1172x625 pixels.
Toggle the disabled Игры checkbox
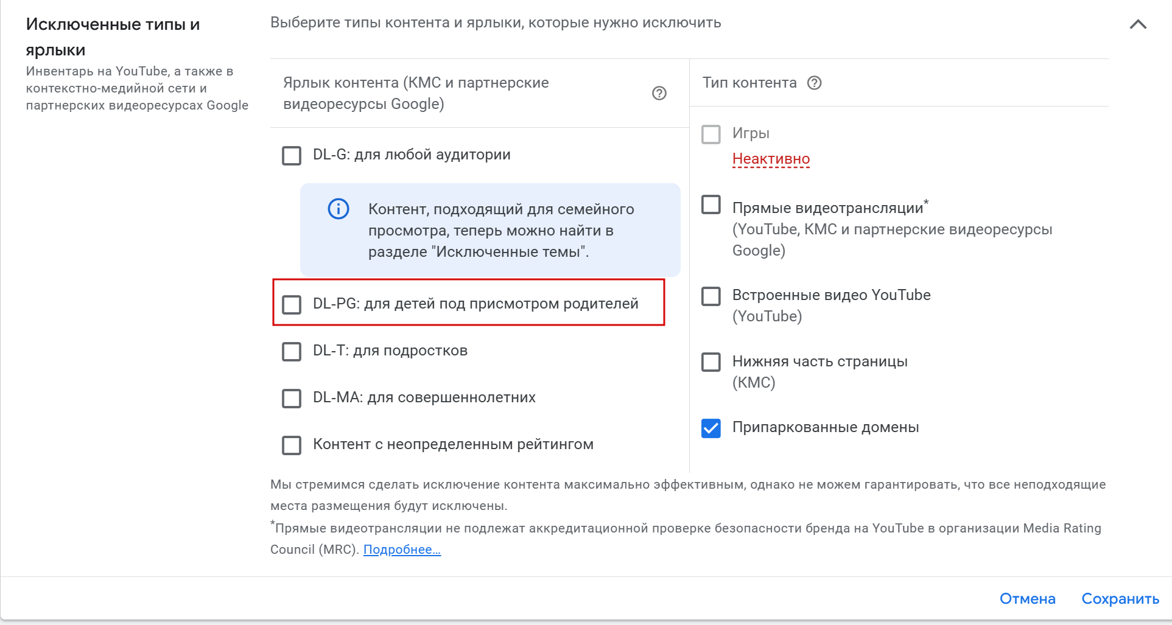pyautogui.click(x=711, y=134)
